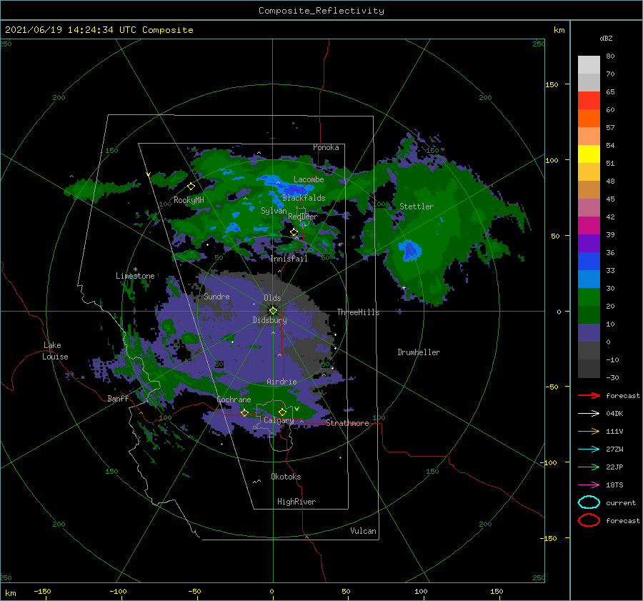Click the white 04DK arrow icon
The width and height of the screenshot is (643, 601).
(x=589, y=414)
